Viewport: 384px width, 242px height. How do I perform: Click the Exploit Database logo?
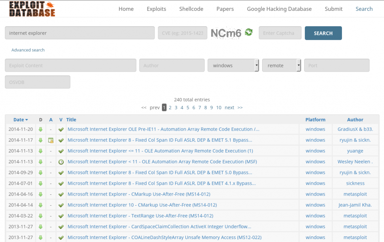[x=32, y=9]
